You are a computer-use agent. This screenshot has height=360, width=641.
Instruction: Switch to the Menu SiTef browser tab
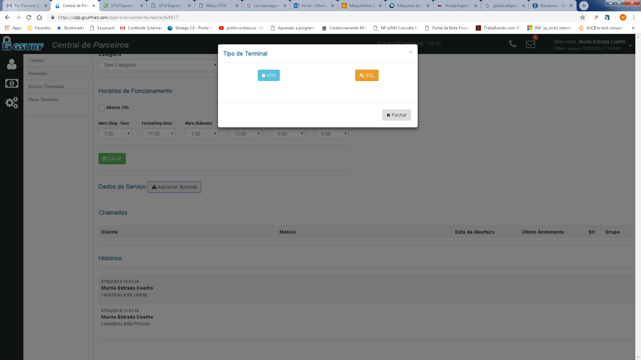click(x=216, y=6)
